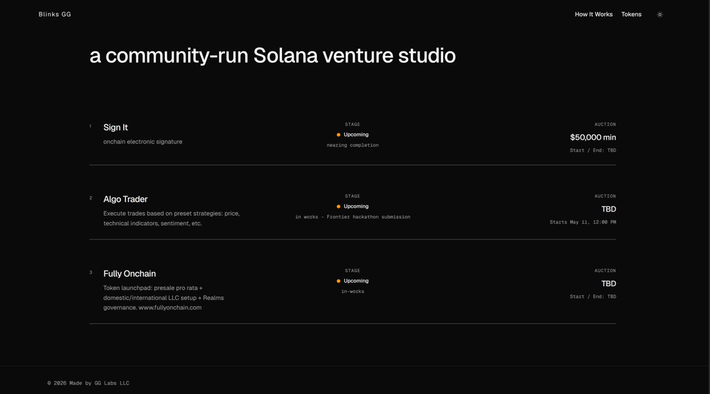Open the Tokens page

pyautogui.click(x=631, y=14)
